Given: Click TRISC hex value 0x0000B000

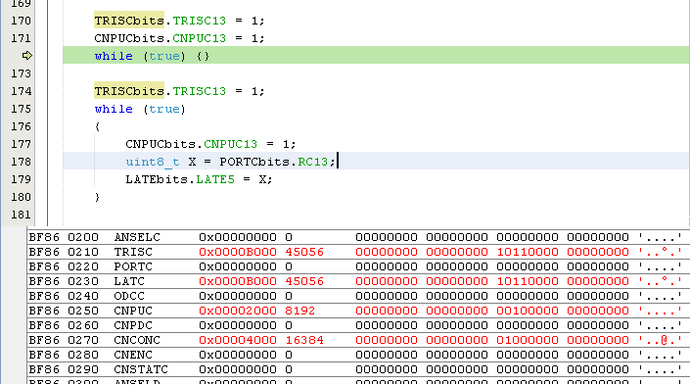Looking at the screenshot, I should [238, 252].
